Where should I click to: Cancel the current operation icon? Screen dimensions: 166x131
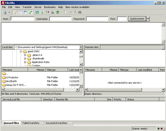point(47,12)
